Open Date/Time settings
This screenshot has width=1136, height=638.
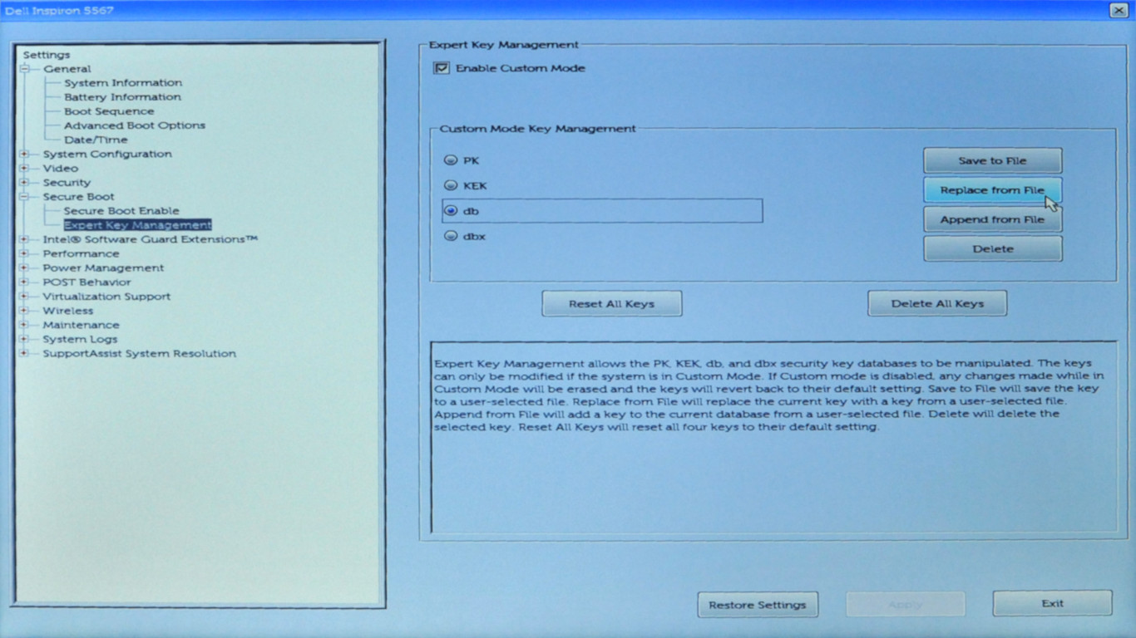(96, 140)
